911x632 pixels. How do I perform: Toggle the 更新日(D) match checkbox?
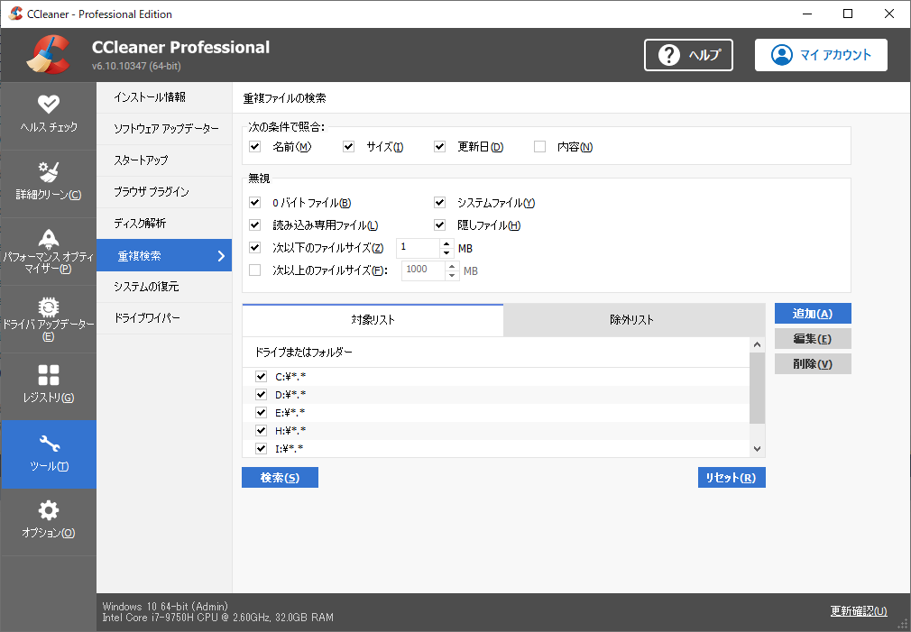tap(439, 146)
